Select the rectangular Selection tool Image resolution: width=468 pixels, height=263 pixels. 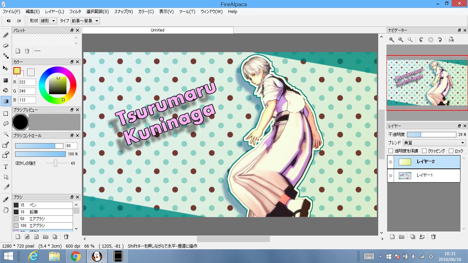tap(5, 113)
